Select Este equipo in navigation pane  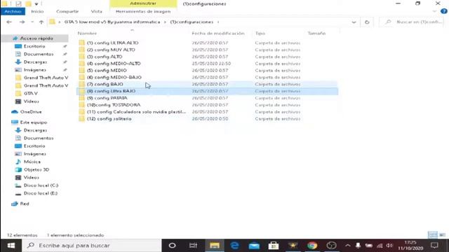click(x=33, y=122)
